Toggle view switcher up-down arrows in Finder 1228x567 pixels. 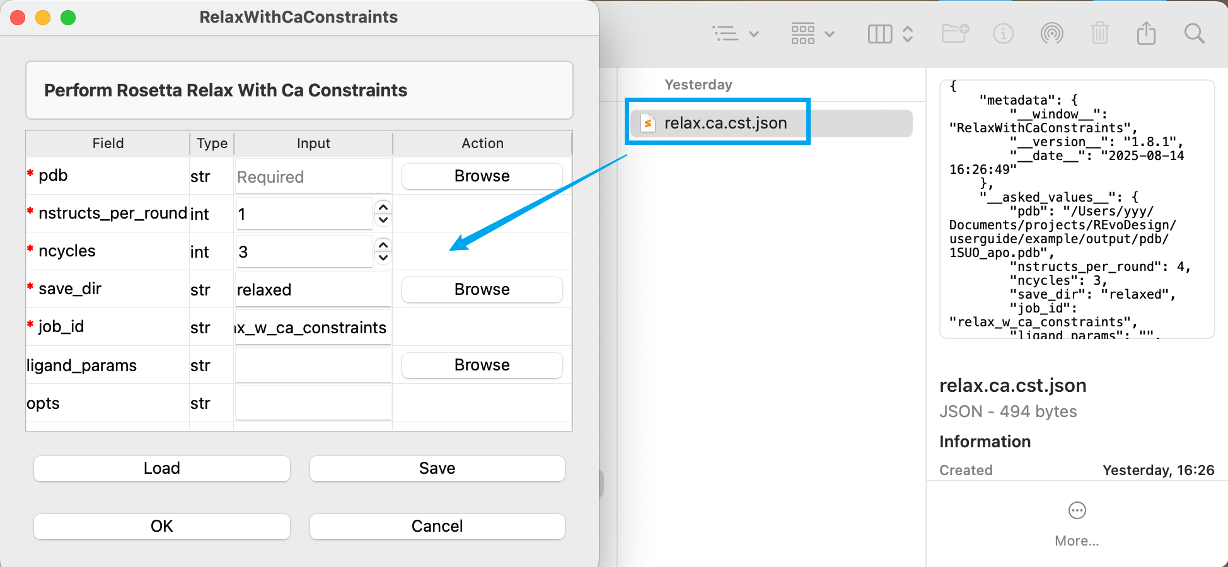tap(908, 34)
